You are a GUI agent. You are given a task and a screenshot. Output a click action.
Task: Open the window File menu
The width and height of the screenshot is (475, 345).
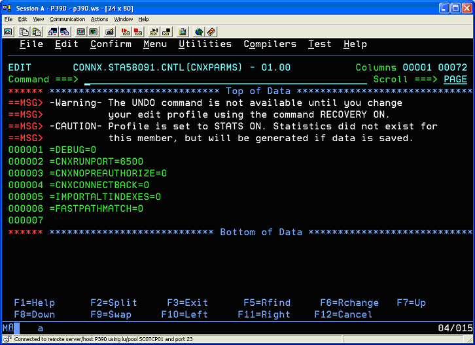click(9, 20)
